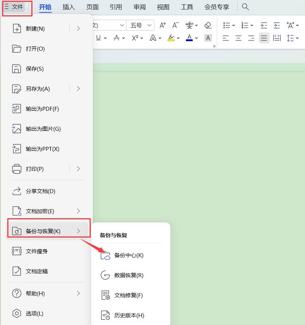Screen dimensions: 305x325
Task: Select 备份中心(K) from the submenu
Action: [x=129, y=255]
